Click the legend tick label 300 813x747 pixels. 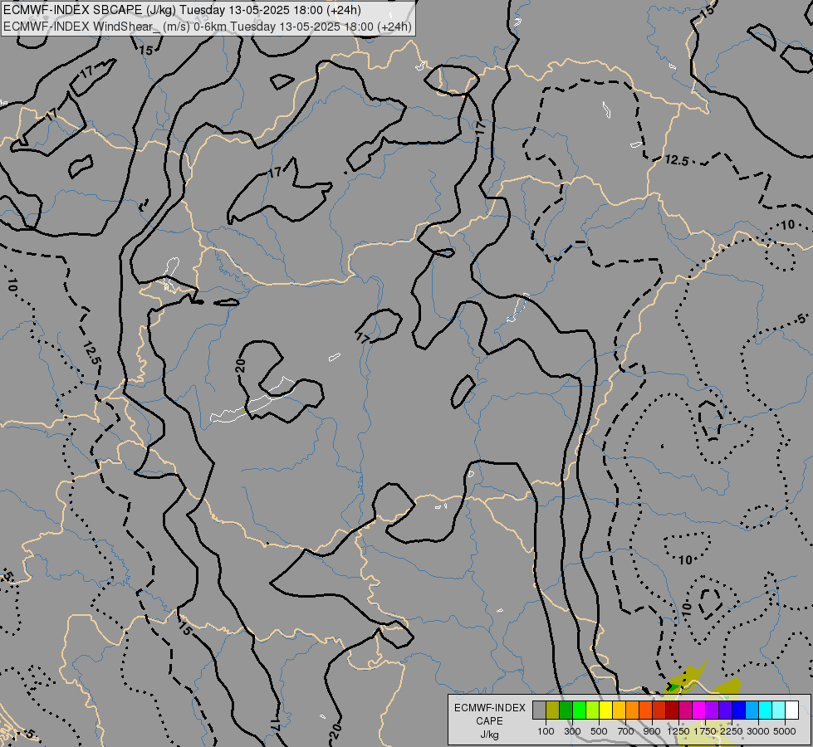[x=572, y=731]
